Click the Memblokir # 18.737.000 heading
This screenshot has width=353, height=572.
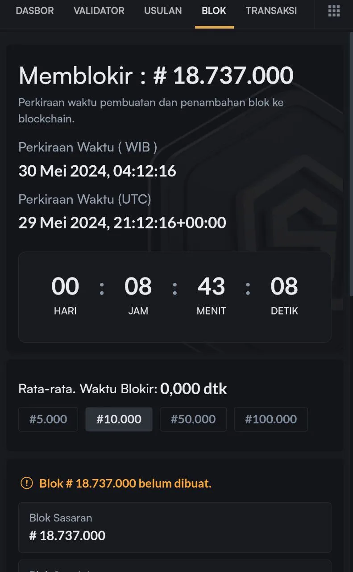156,76
